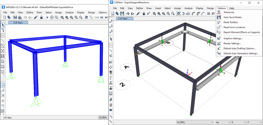Click the clr clear selection icon in CSiPlant
Viewport: 263px width, 125px height.
pos(111,31)
